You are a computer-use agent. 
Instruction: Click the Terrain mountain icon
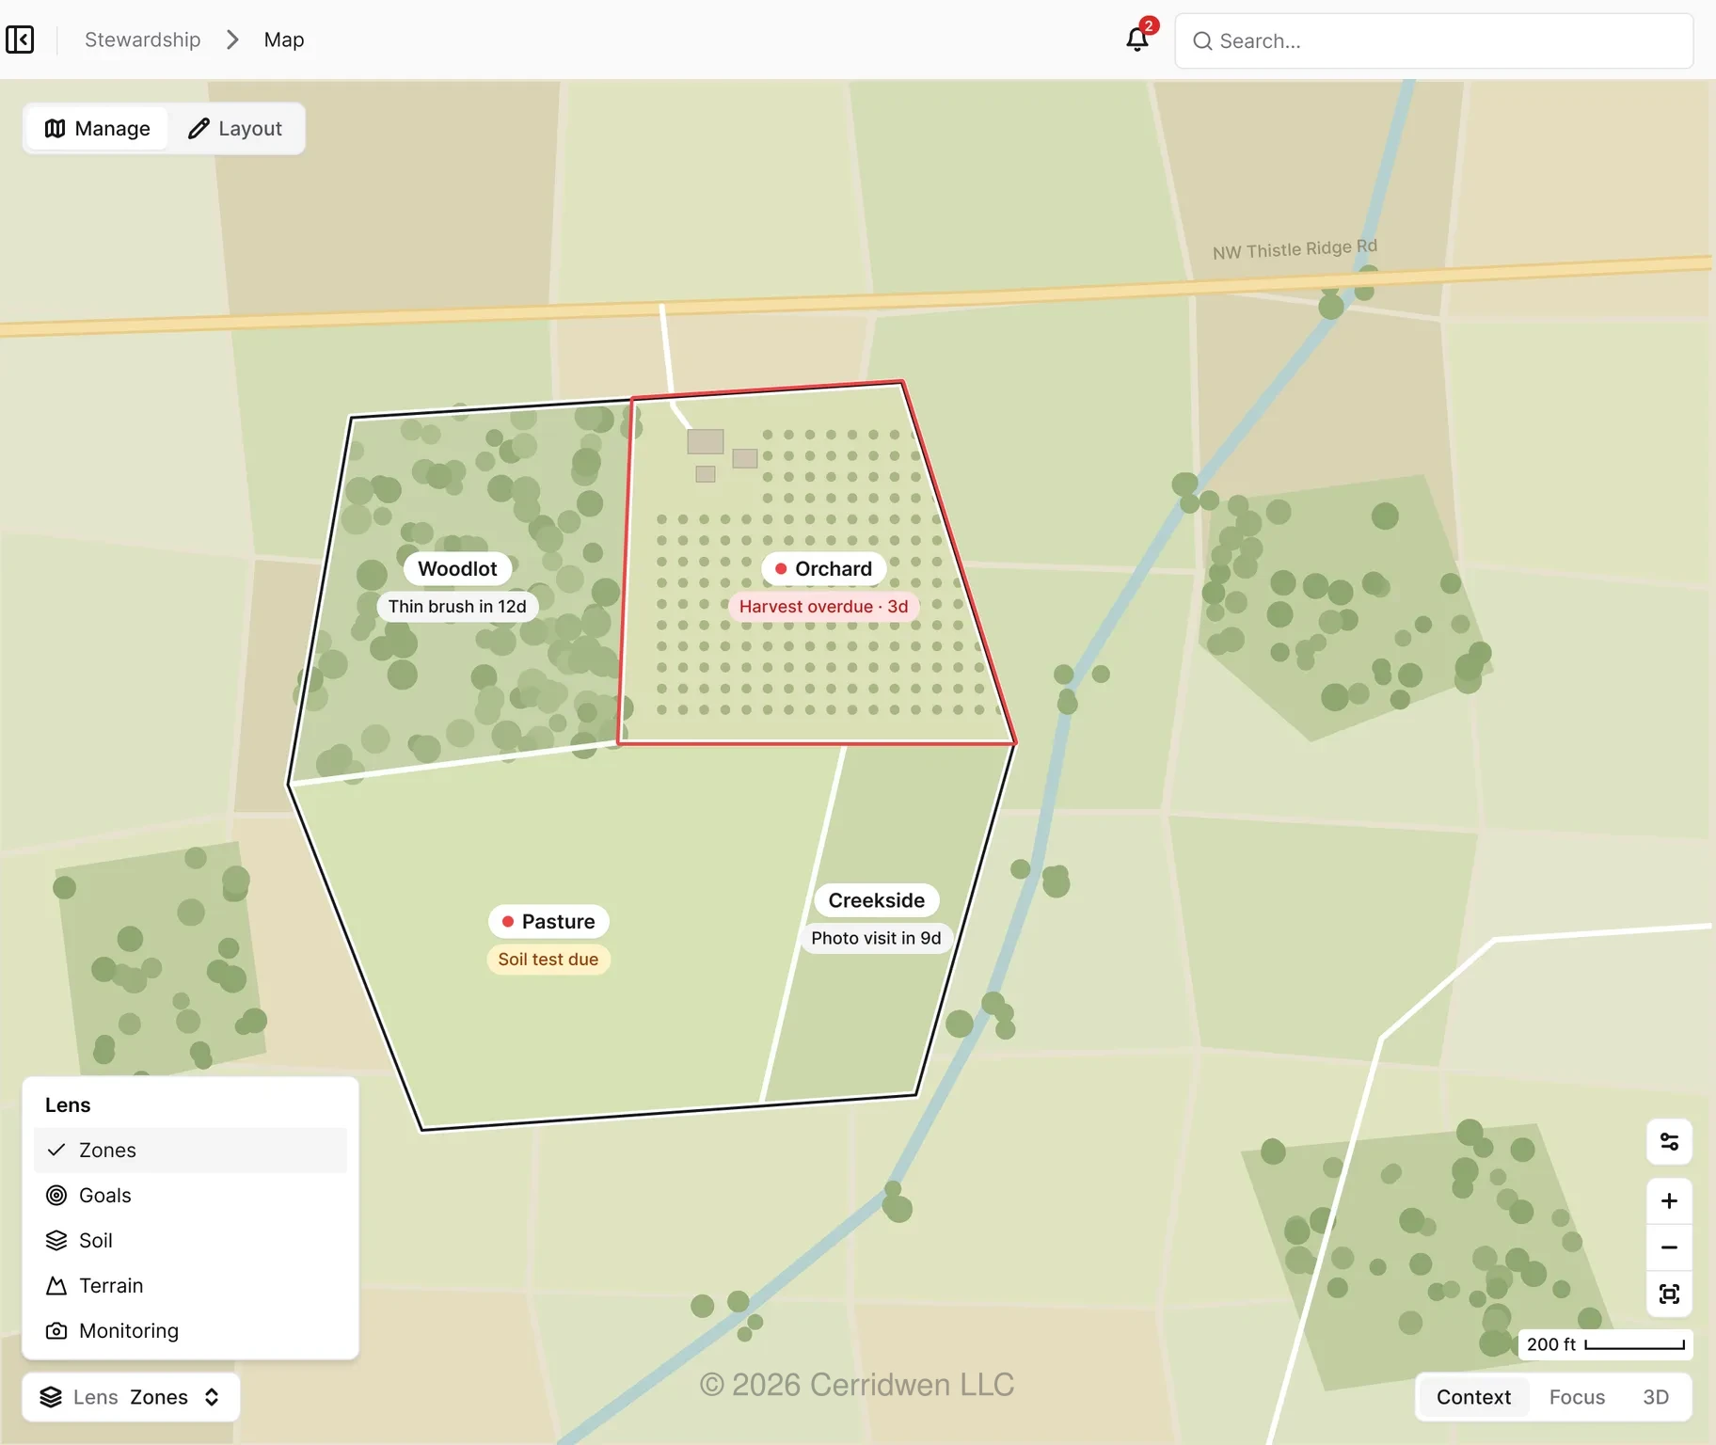pyautogui.click(x=56, y=1285)
